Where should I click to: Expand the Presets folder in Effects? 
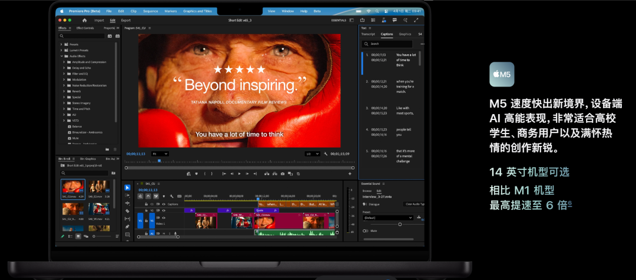point(61,44)
